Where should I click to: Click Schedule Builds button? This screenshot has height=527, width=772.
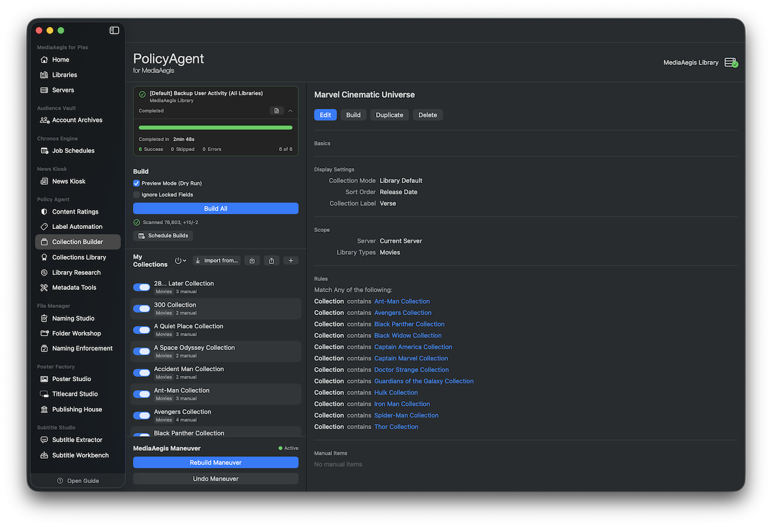(163, 235)
